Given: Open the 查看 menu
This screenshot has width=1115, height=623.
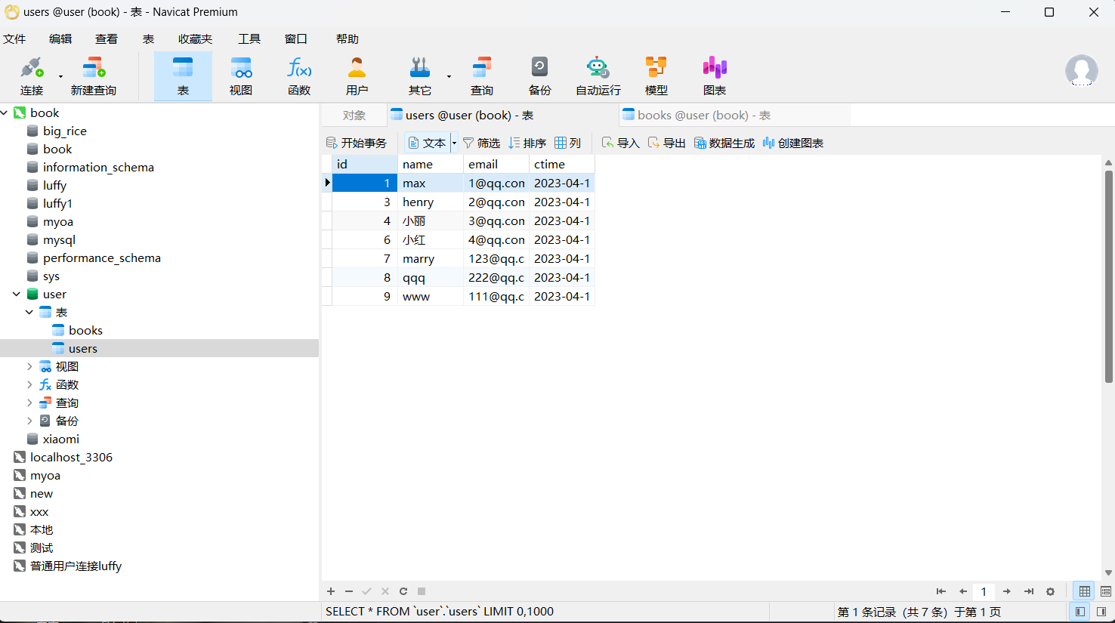Looking at the screenshot, I should tap(107, 39).
